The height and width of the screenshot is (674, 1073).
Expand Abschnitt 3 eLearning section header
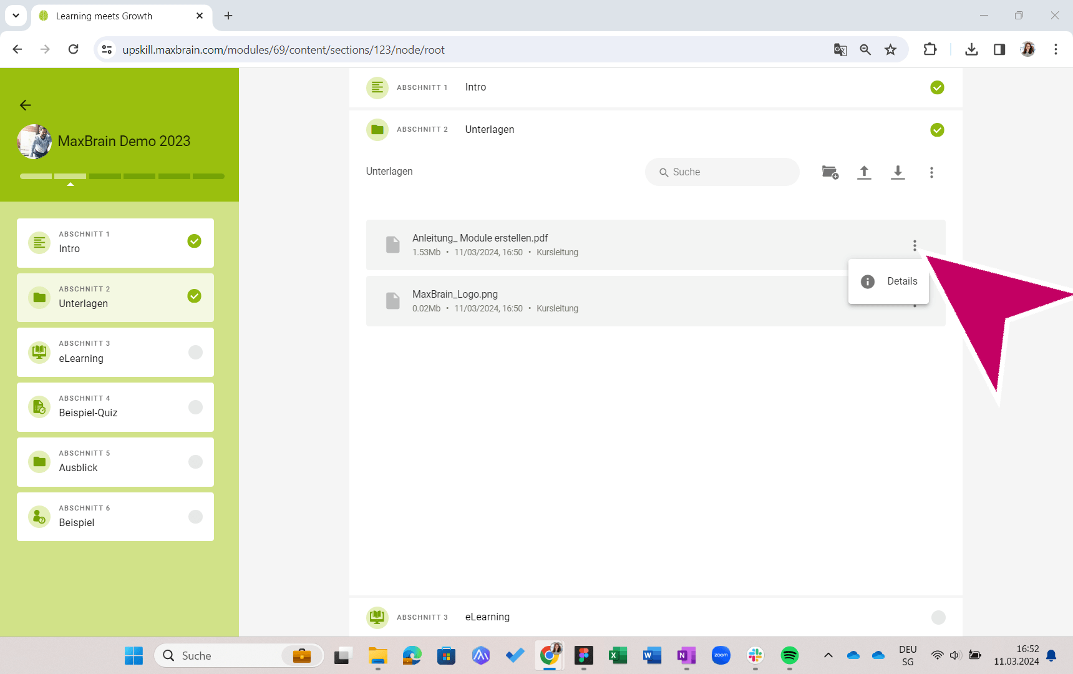pyautogui.click(x=656, y=617)
